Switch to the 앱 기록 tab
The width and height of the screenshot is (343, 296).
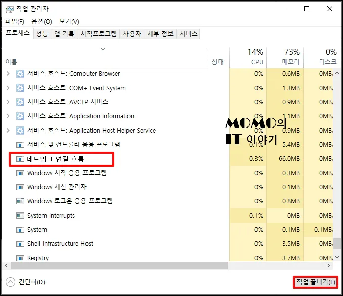click(x=64, y=34)
